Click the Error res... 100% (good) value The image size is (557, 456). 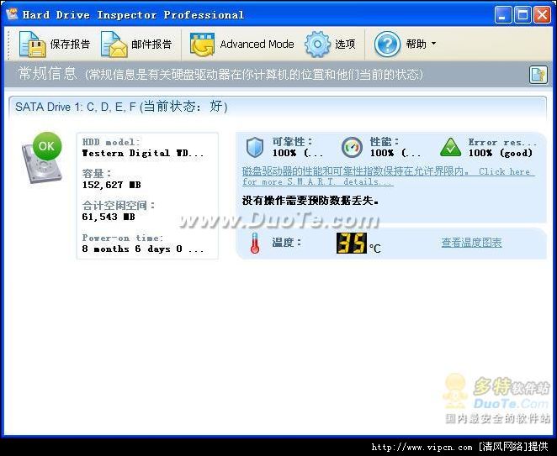pos(501,153)
